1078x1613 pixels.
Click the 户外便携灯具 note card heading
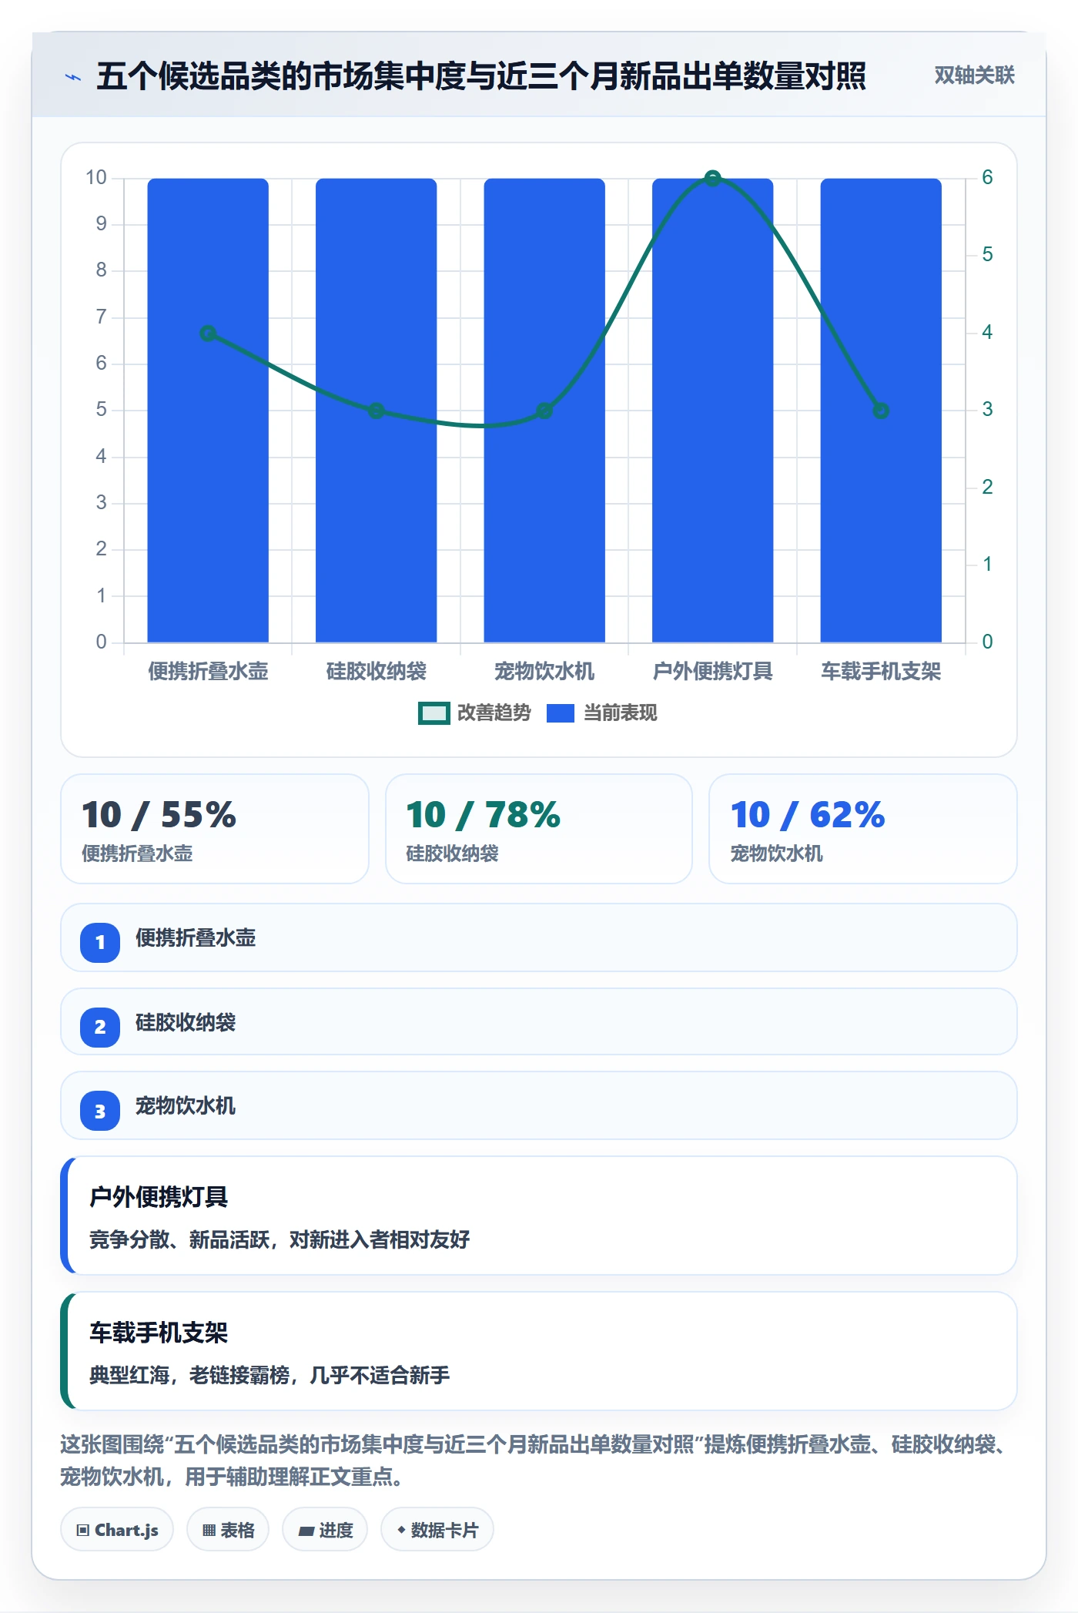point(159,1197)
